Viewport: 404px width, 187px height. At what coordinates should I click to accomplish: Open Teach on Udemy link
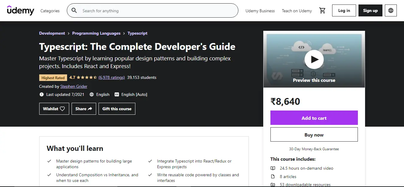point(297,11)
